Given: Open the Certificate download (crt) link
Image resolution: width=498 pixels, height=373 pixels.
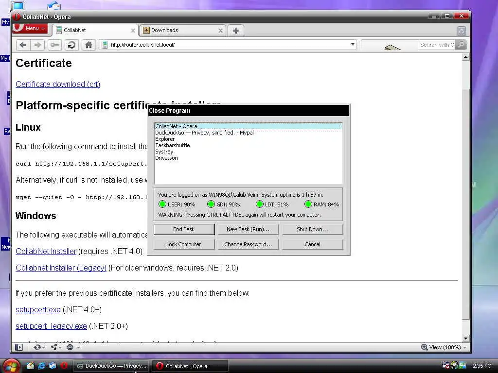Looking at the screenshot, I should tap(58, 85).
